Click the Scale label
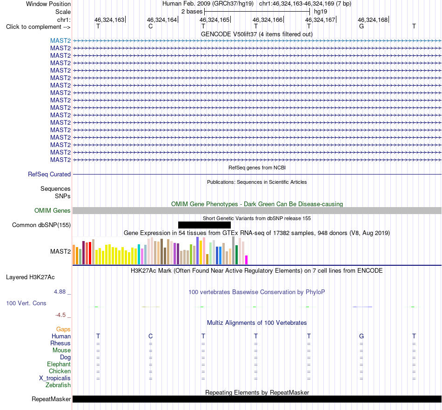The width and height of the screenshot is (442, 410). pos(63,12)
